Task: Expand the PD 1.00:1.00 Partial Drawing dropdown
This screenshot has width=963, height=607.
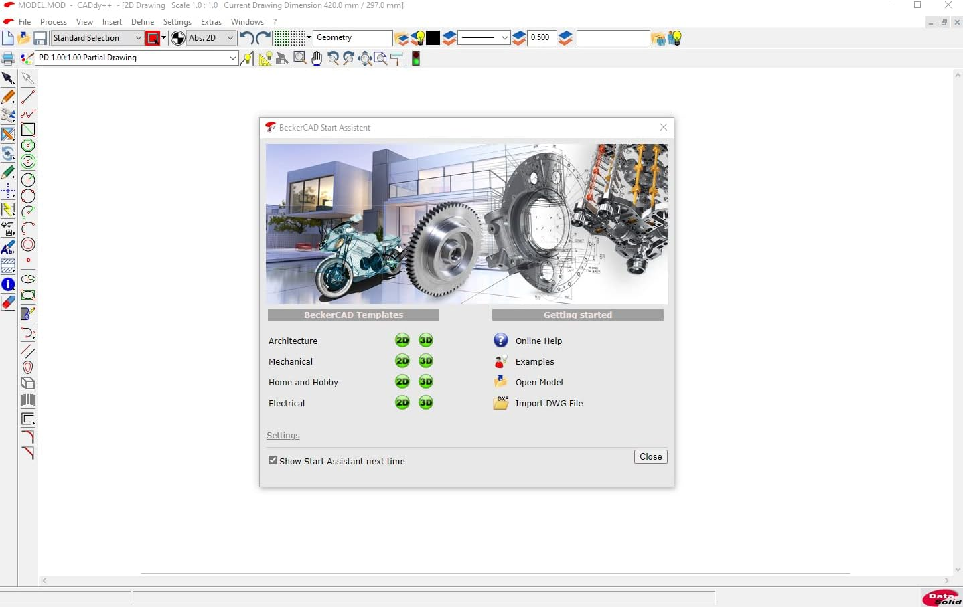Action: point(232,58)
